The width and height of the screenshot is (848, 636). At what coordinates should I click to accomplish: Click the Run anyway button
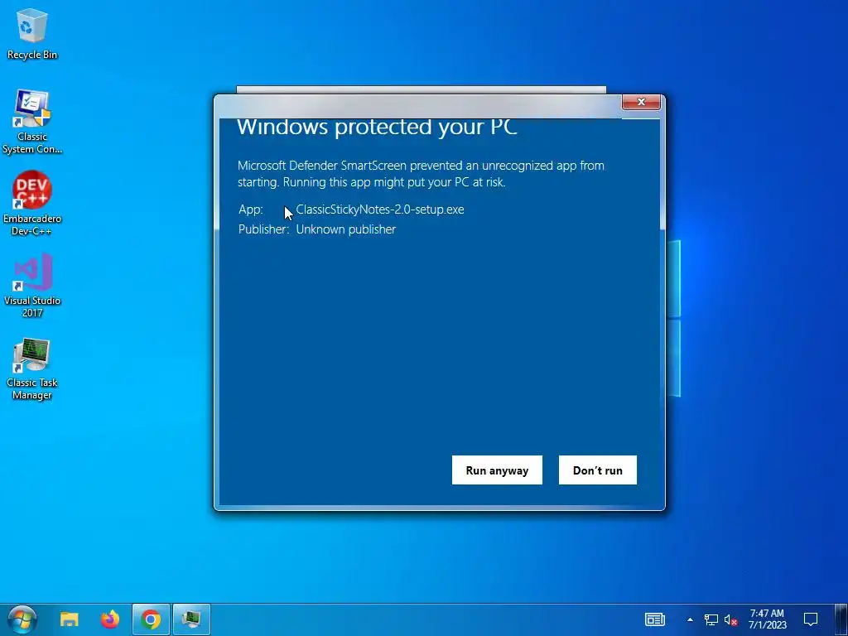pyautogui.click(x=497, y=470)
